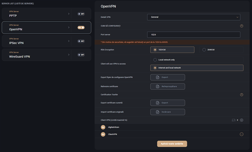Select 1024 bit RSA encryption
Image resolution: width=252 pixels, height=152 pixels.
(172, 50)
